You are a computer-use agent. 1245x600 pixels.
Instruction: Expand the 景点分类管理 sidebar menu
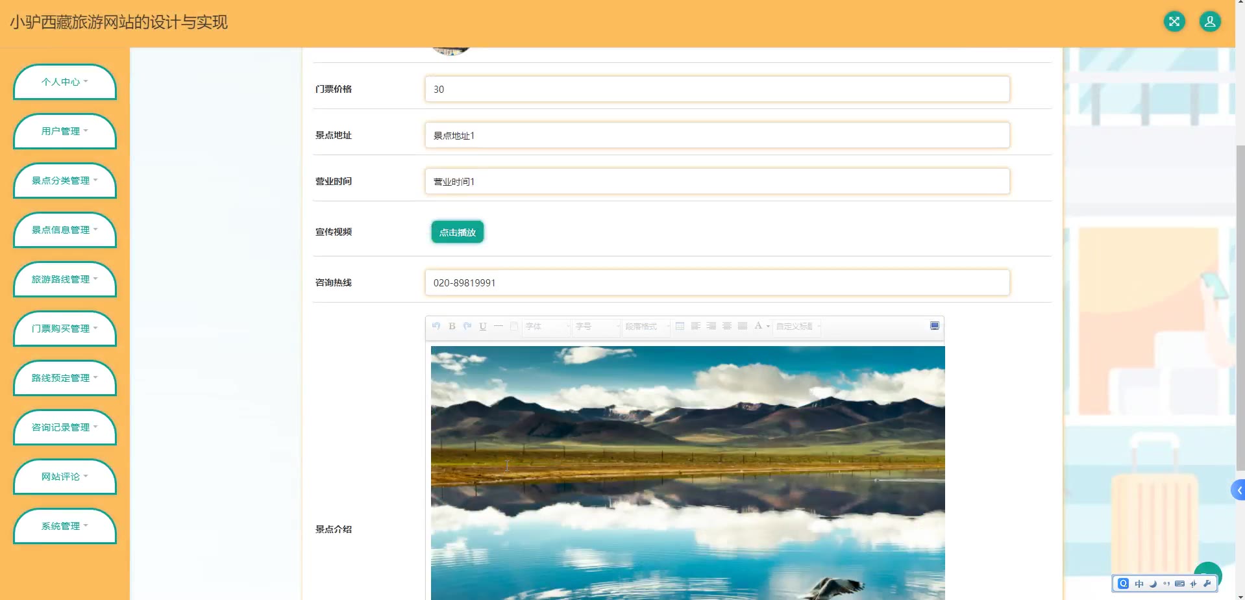pyautogui.click(x=65, y=181)
